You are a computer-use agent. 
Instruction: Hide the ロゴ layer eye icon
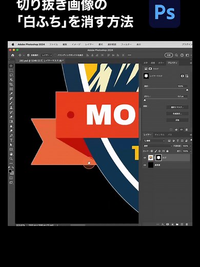coord(145,158)
